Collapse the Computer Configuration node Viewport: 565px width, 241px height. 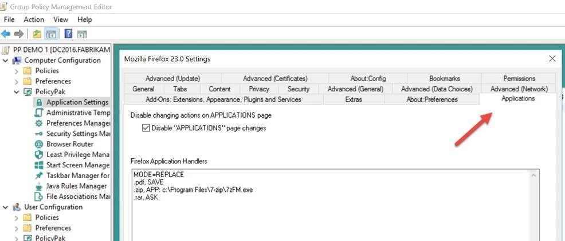(x=6, y=61)
